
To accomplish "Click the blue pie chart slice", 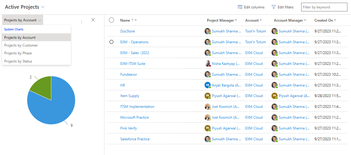I will tap(55, 105).
